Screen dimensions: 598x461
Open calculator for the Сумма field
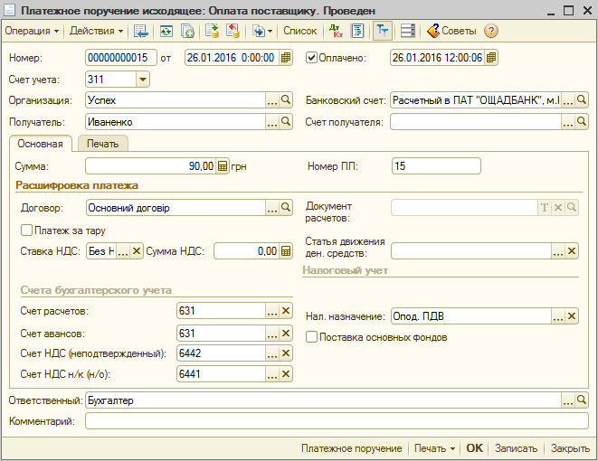coord(223,166)
